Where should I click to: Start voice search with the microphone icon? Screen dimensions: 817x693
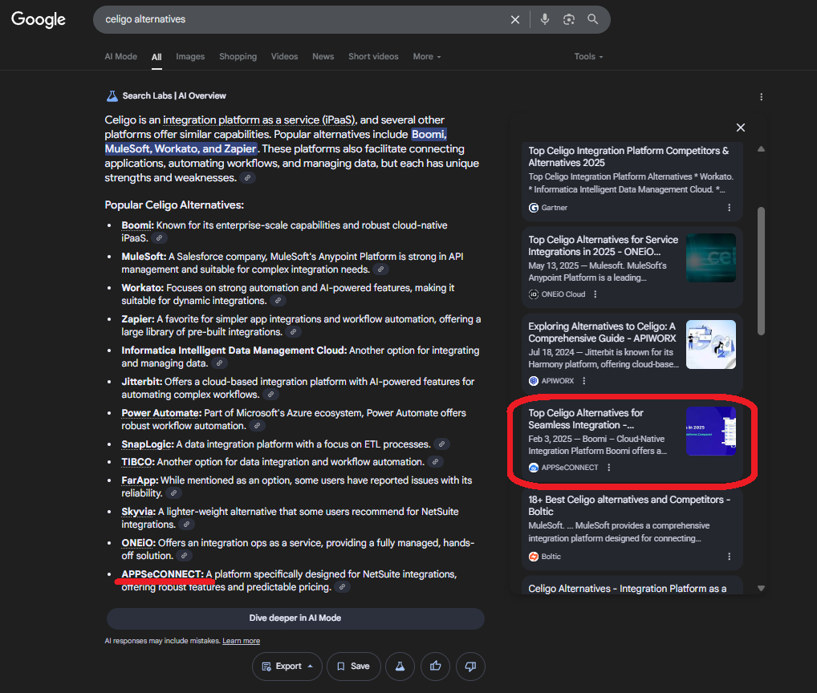pos(544,19)
